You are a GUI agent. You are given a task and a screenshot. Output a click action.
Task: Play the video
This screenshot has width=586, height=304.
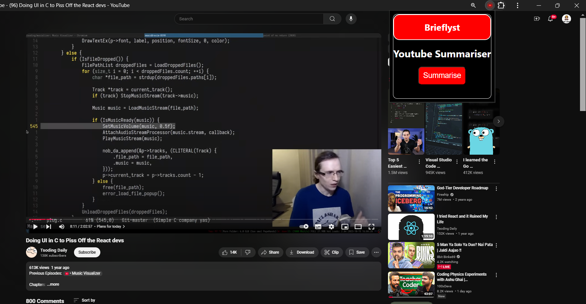click(35, 227)
